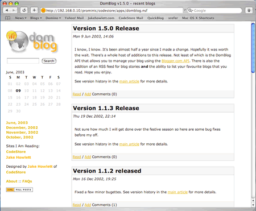
Task: Click the date Mon 16 Dec 2002, 19:25
Action: (x=94, y=179)
